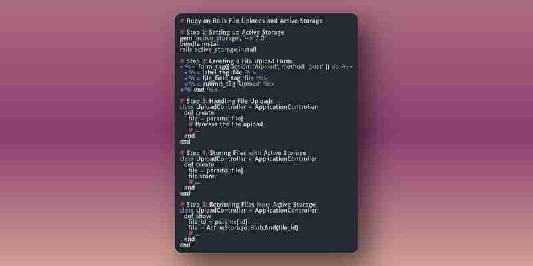Click the form_tag line with '/upload' action
The image size is (533, 266).
click(x=266, y=67)
